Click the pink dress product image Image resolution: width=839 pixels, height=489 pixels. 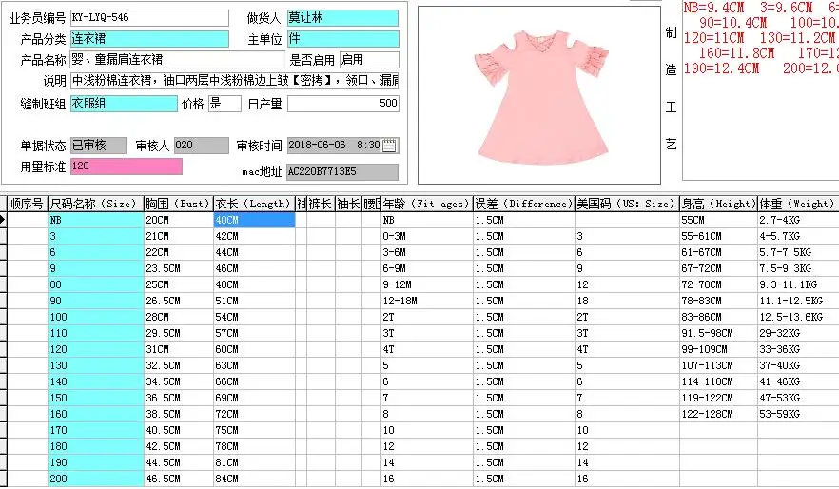pos(539,95)
